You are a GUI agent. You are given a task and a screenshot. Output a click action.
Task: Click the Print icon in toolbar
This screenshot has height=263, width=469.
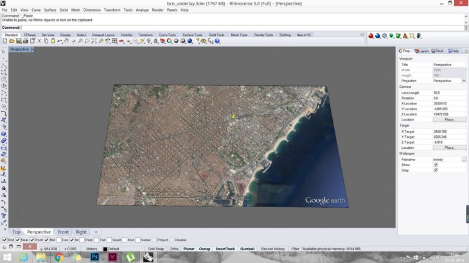[26, 41]
